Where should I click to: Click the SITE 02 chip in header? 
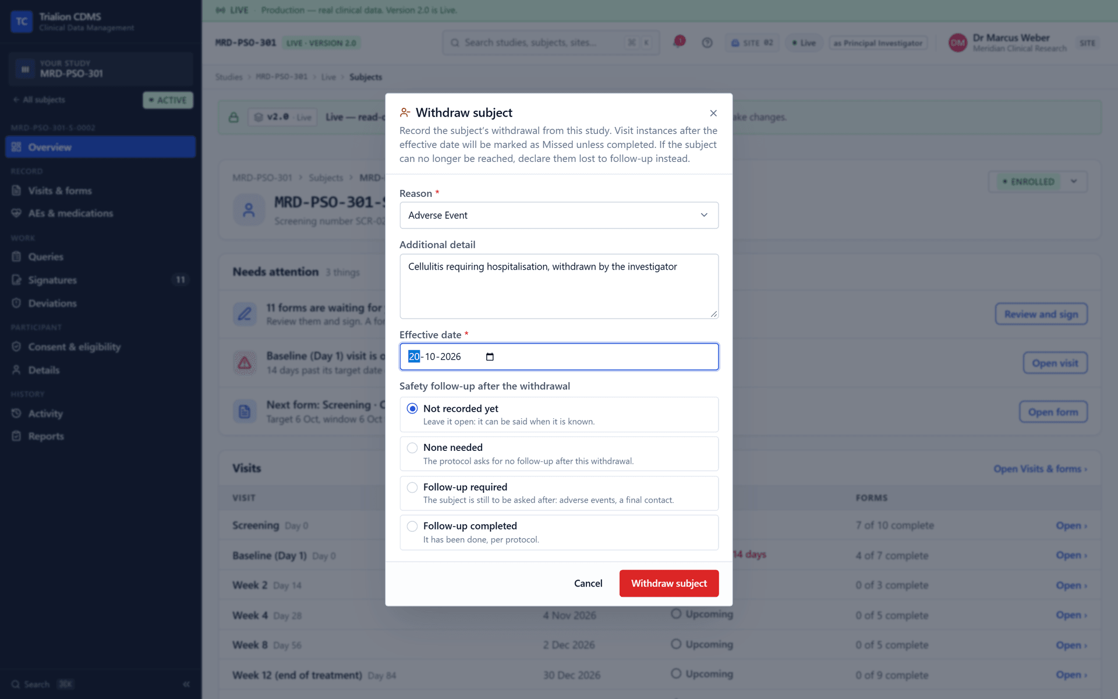pos(752,43)
